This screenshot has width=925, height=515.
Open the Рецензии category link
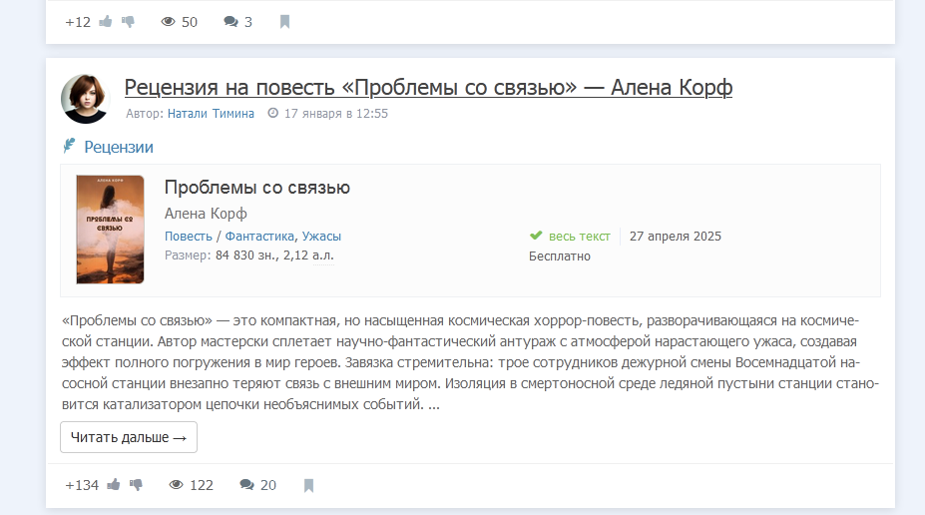pos(119,147)
